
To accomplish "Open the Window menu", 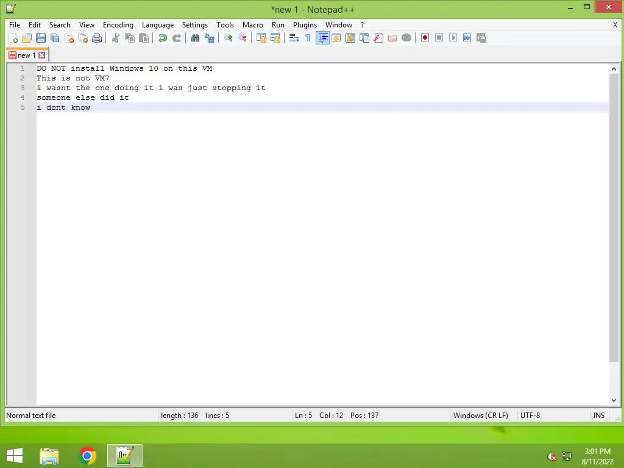I will pyautogui.click(x=339, y=24).
